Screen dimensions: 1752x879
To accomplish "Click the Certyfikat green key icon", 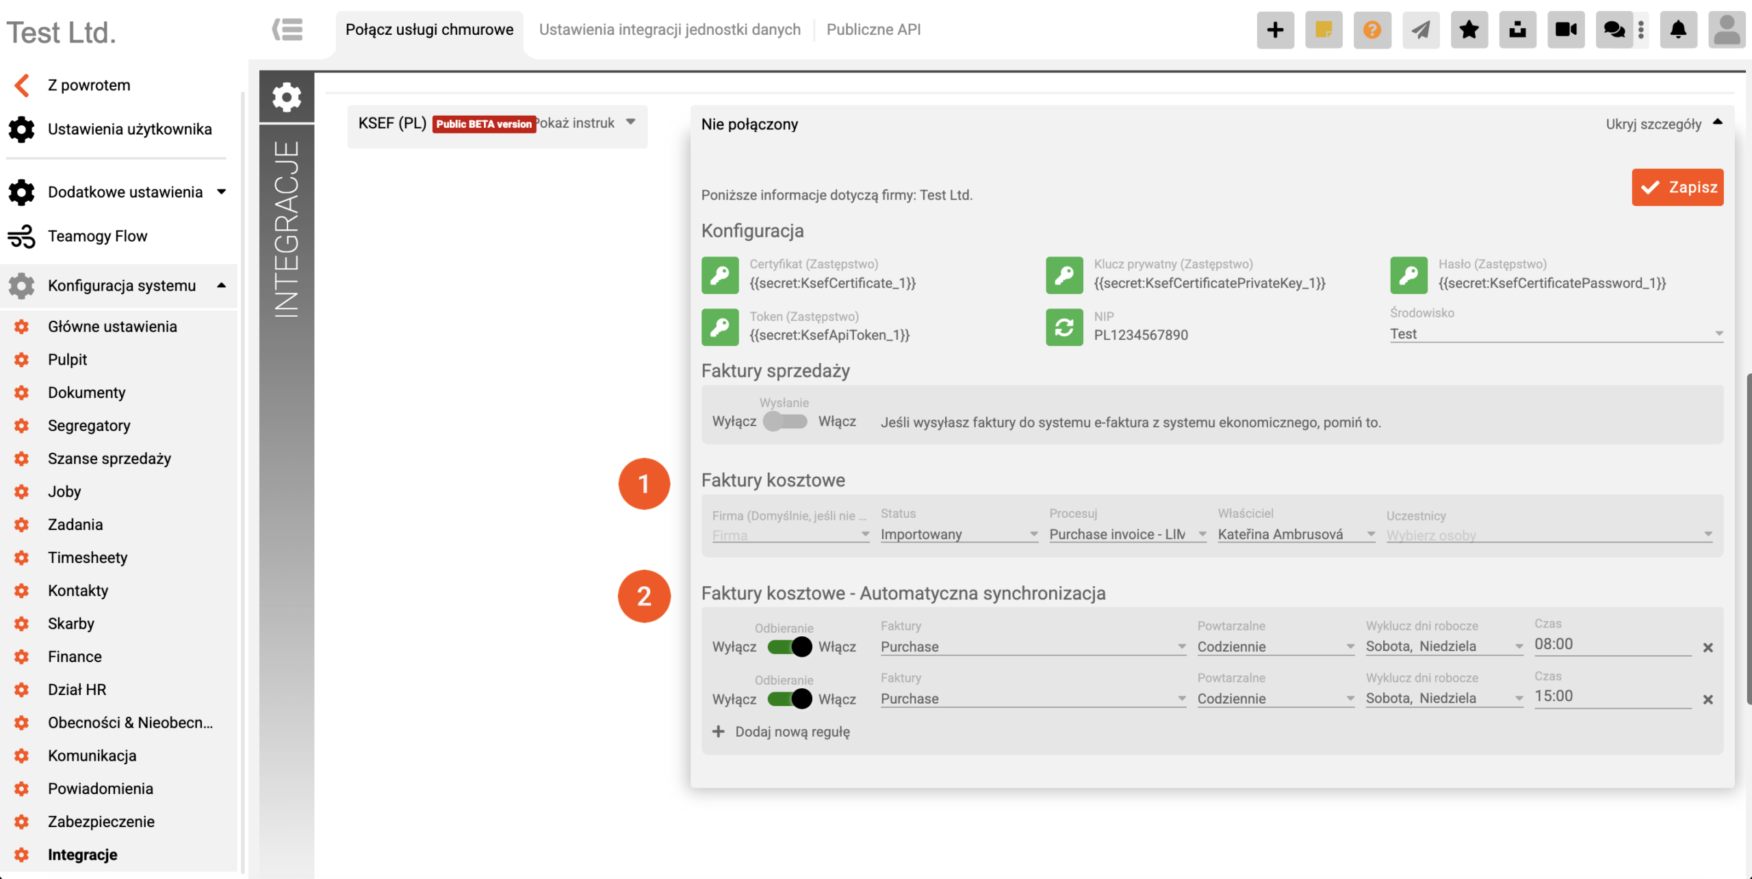I will pyautogui.click(x=720, y=275).
